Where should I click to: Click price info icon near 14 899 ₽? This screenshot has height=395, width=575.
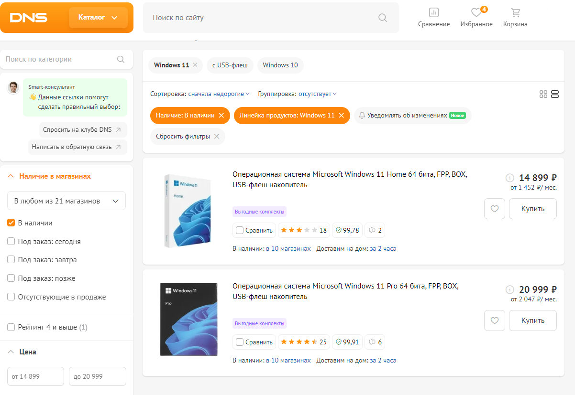pyautogui.click(x=510, y=178)
